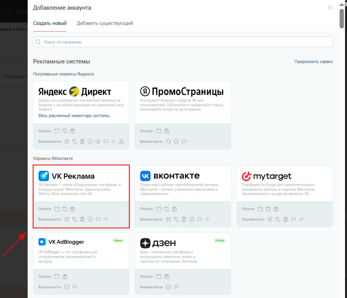Click the circled checkmark icon in VK Реклама card
This screenshot has height=298, width=347.
90,219
